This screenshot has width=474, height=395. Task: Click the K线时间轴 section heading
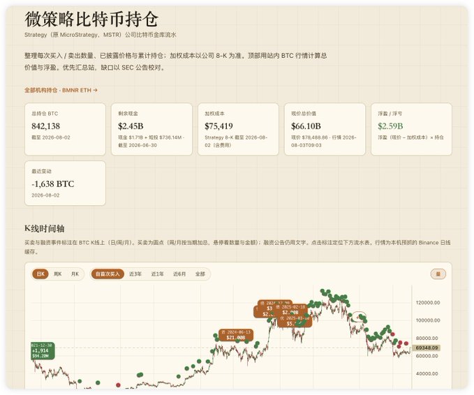(45, 228)
